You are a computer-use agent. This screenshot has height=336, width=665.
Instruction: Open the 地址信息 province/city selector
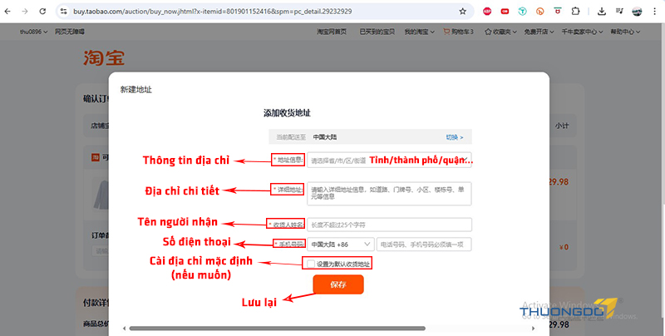[x=389, y=161]
